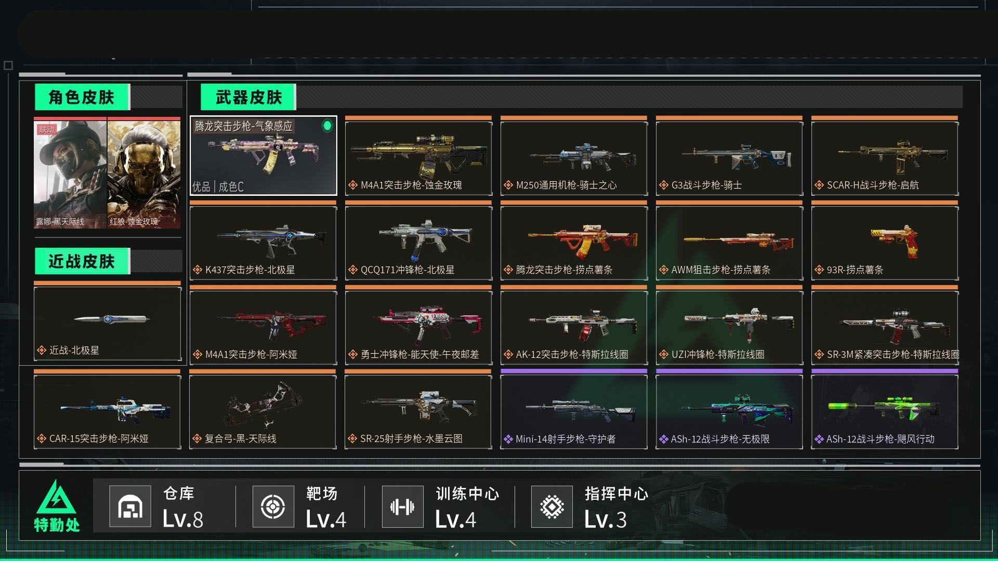Click the purple diamond icon beside Mini-14射手步枪-守护者
The width and height of the screenshot is (998, 561).
[x=508, y=439]
